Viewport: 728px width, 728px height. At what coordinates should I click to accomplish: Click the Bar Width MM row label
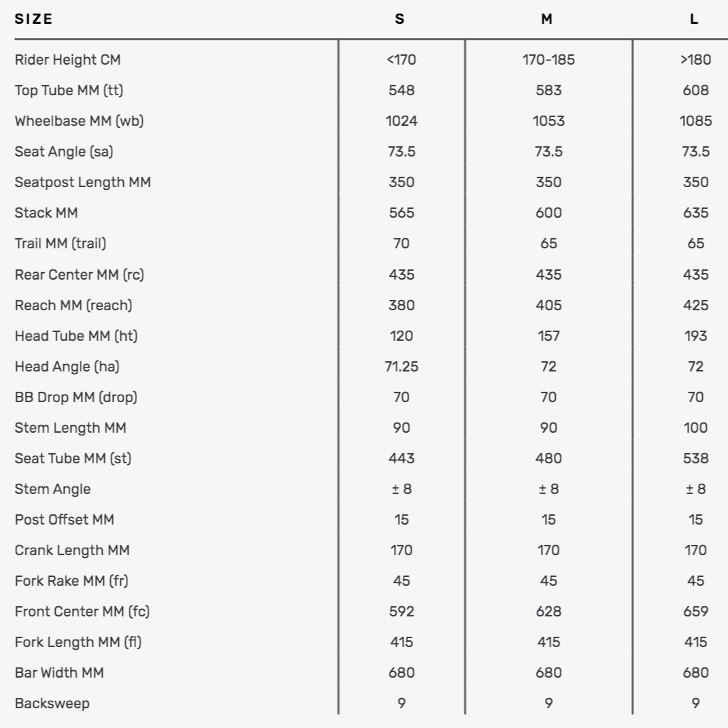click(x=59, y=673)
